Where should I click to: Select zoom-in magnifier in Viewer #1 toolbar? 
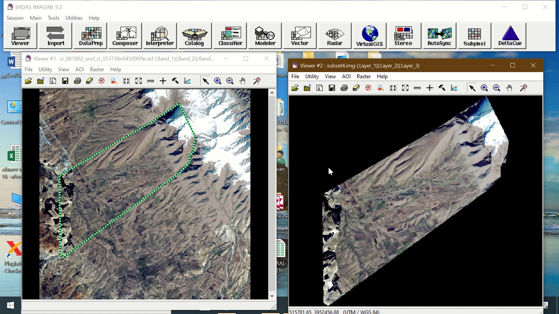[x=217, y=81]
